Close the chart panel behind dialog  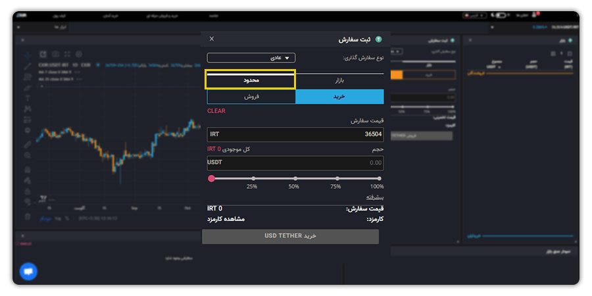22,40
